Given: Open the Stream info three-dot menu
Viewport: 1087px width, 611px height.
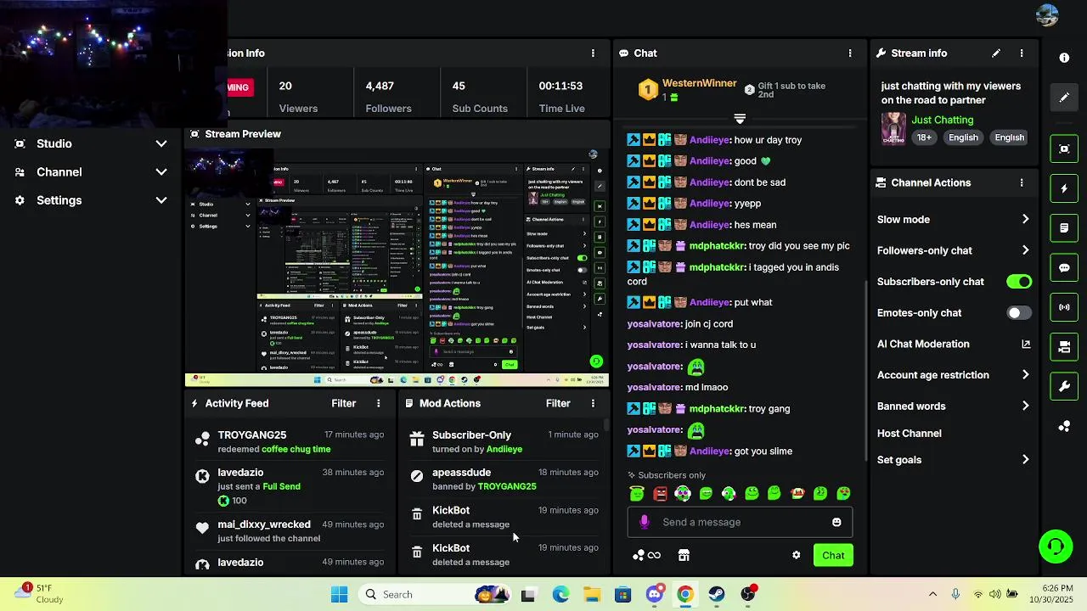Looking at the screenshot, I should pyautogui.click(x=1022, y=53).
